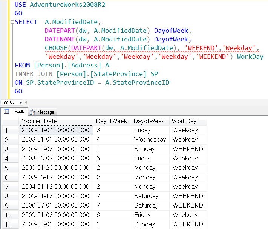The height and width of the screenshot is (229, 268).
Task: Click cell 2003-03-17 00:00:00.000
Action: (56, 177)
